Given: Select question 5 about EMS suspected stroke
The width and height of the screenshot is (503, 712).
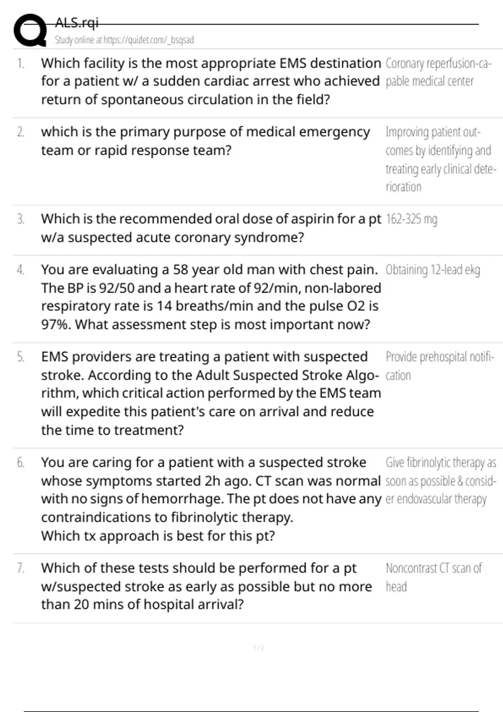Looking at the screenshot, I should tap(211, 393).
